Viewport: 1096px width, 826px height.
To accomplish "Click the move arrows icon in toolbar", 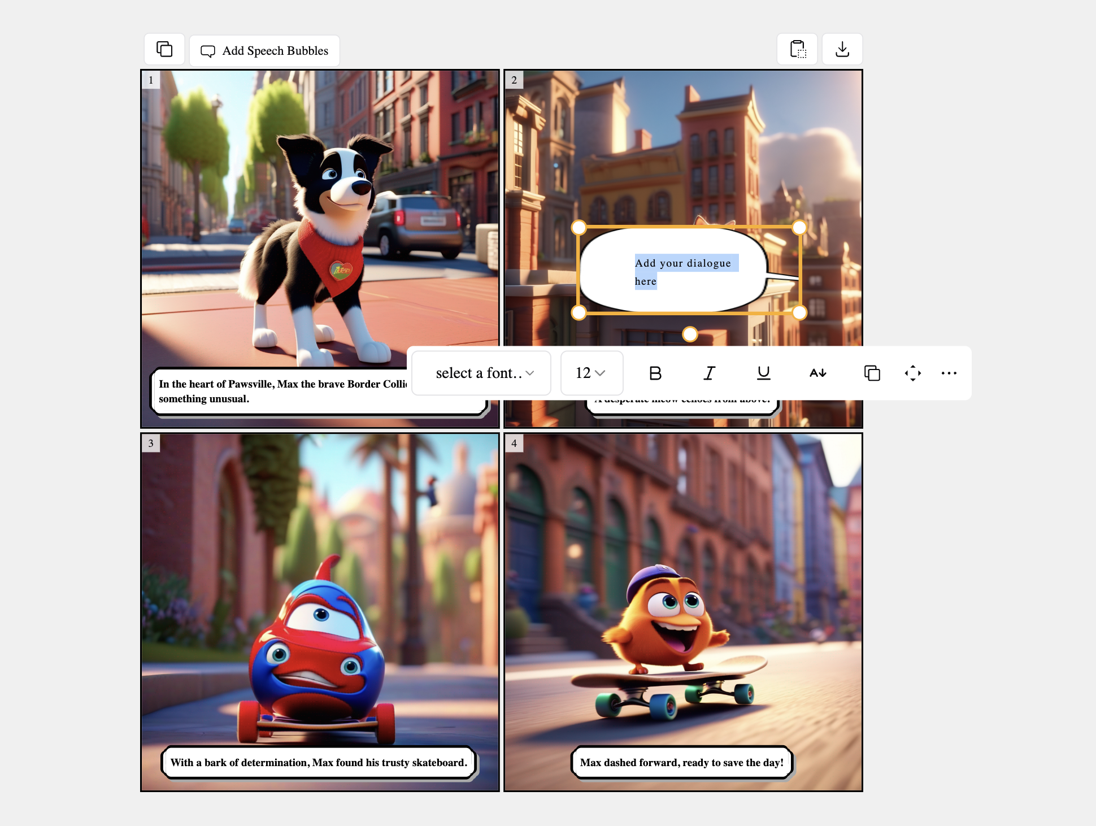I will pyautogui.click(x=912, y=373).
